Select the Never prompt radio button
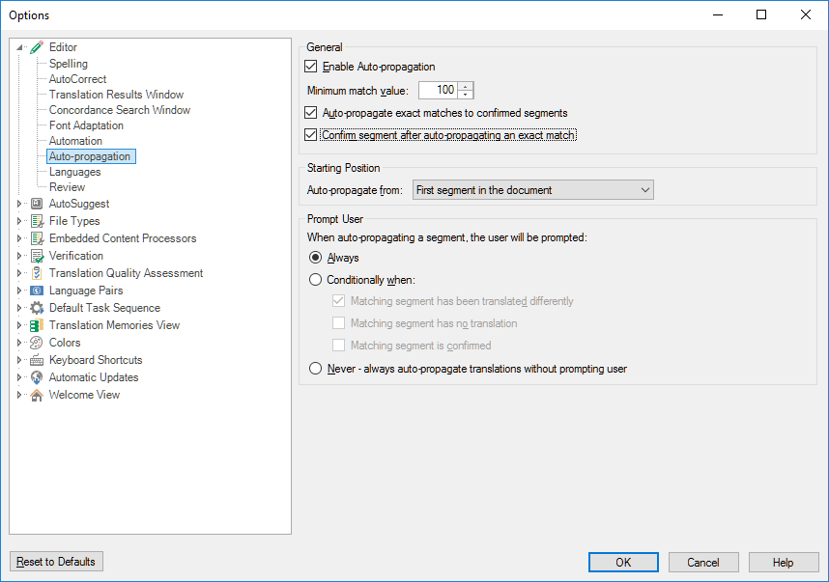Image resolution: width=829 pixels, height=582 pixels. 315,368
